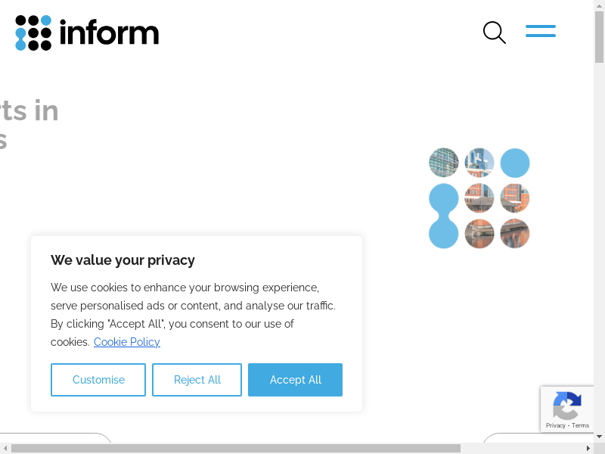Screen dimensions: 605x454
Task: Open the reCAPTCHA Privacy link
Action: pyautogui.click(x=556, y=425)
